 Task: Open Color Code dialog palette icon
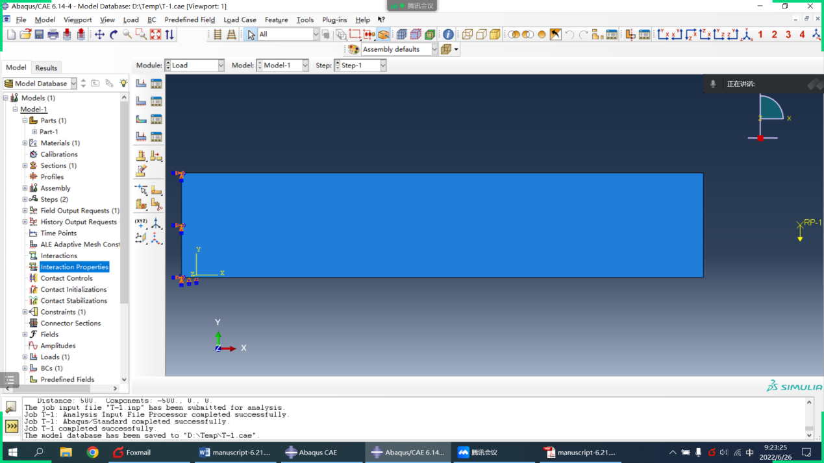(x=354, y=49)
